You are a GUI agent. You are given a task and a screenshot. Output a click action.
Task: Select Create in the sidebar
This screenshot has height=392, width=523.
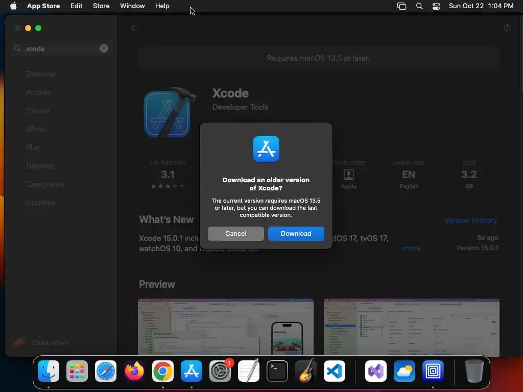click(38, 111)
